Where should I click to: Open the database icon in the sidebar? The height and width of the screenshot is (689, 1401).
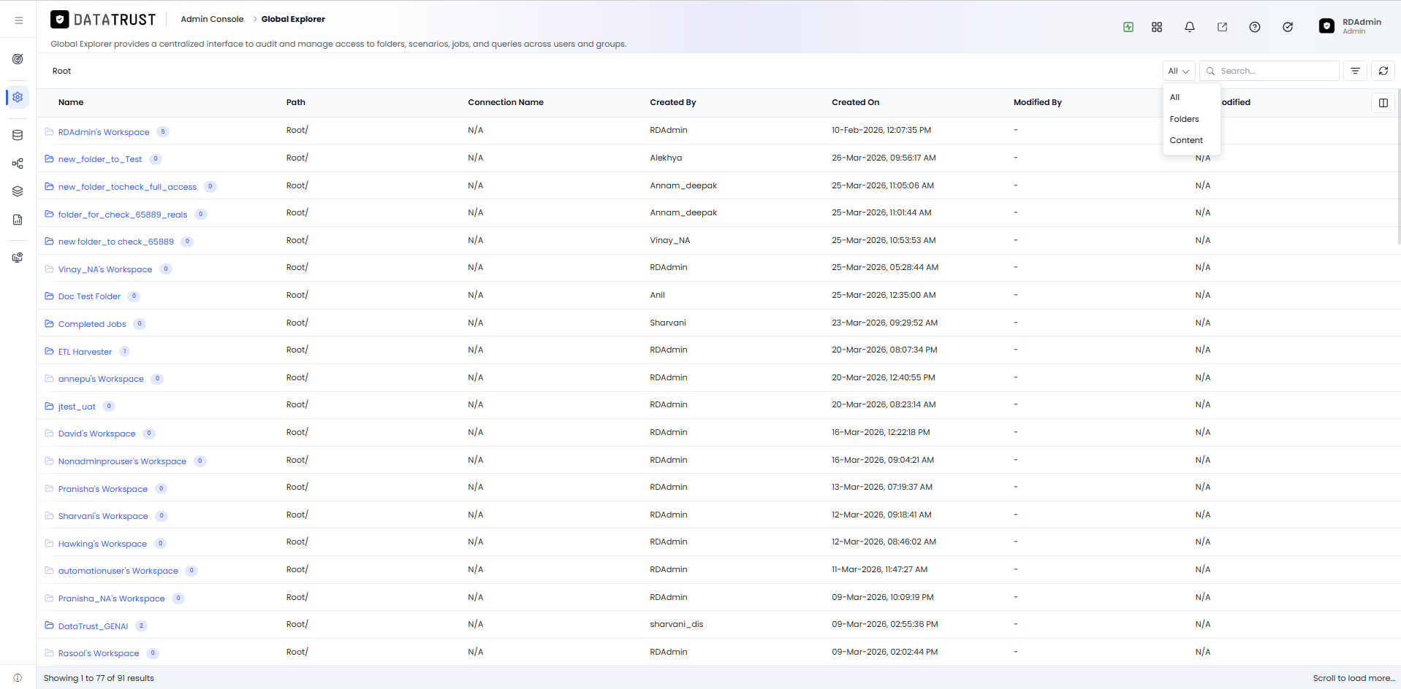click(18, 135)
